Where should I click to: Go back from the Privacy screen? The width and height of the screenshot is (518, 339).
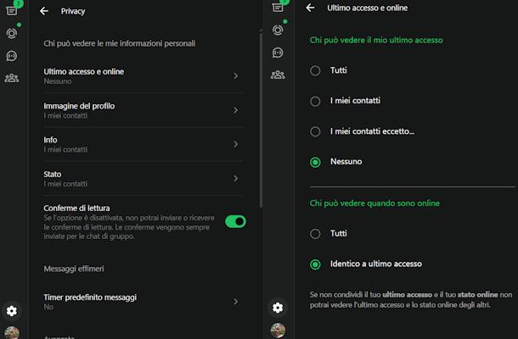tap(44, 12)
